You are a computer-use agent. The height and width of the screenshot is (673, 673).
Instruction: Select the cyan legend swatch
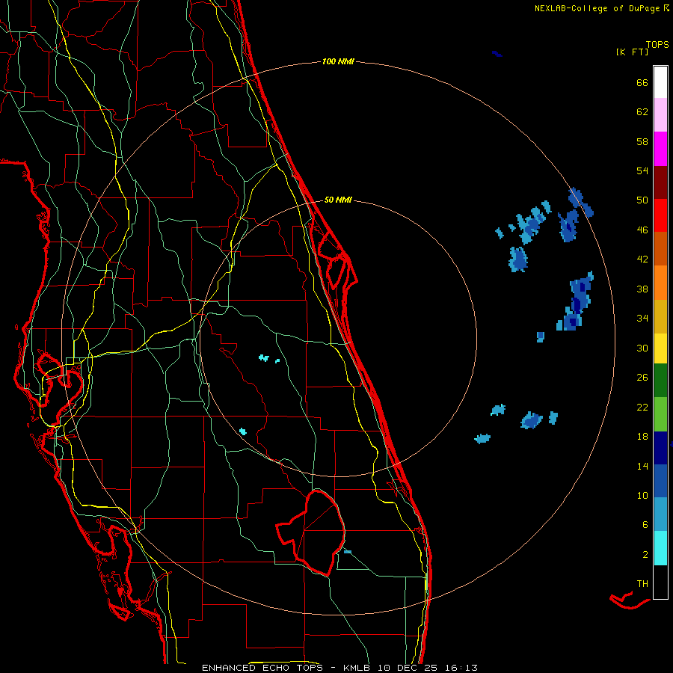click(x=660, y=548)
